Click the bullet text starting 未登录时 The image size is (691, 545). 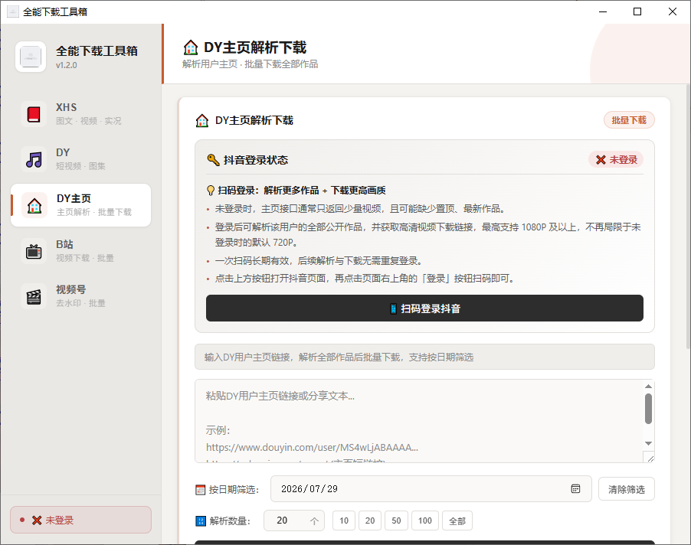tap(360, 209)
